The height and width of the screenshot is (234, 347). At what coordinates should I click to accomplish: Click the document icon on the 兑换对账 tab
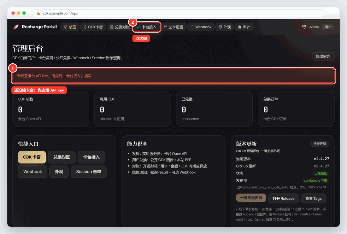[x=112, y=27]
